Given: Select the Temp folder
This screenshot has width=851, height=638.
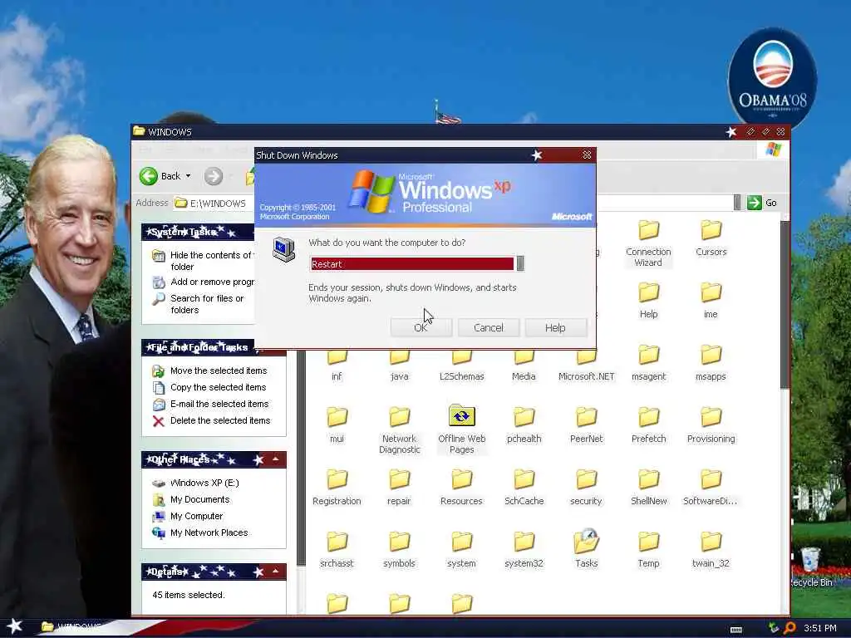Looking at the screenshot, I should (648, 550).
